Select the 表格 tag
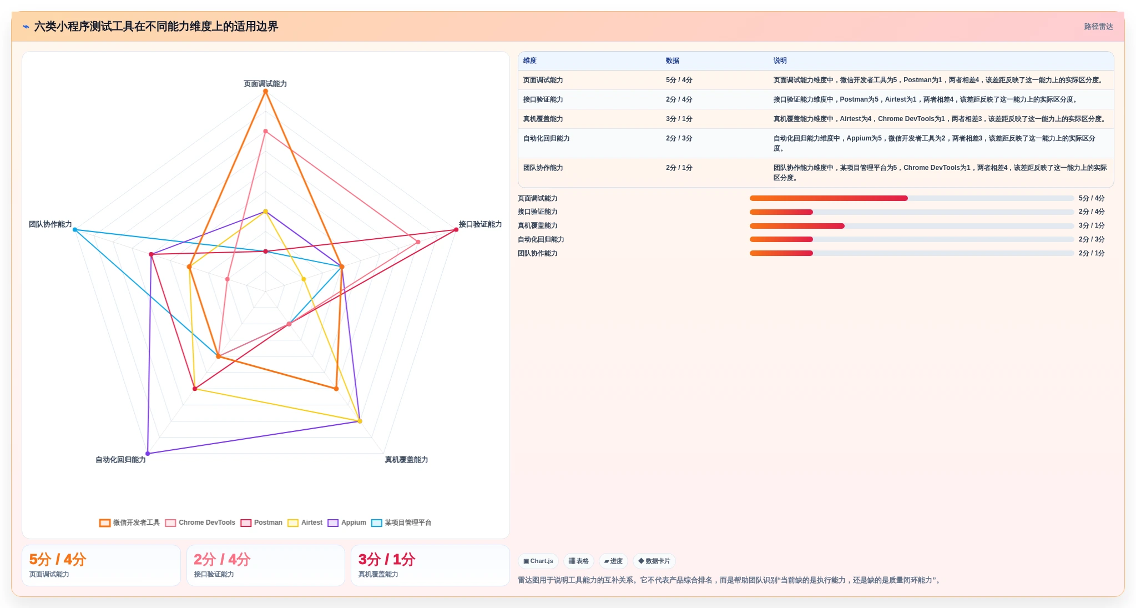Viewport: 1136px width, 608px height. pos(579,561)
